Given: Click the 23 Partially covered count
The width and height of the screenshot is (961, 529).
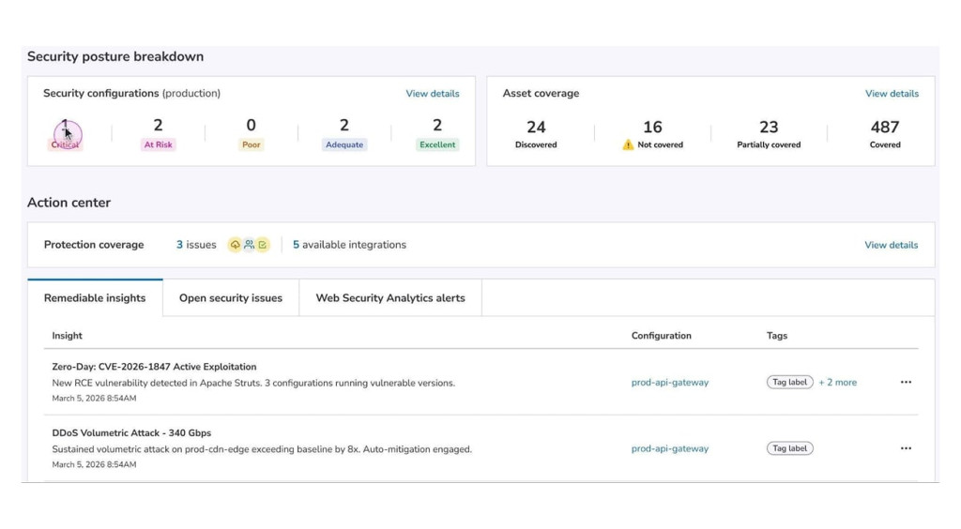Looking at the screenshot, I should click(769, 128).
